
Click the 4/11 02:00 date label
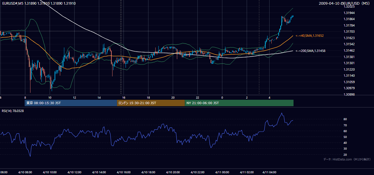click(x=247, y=172)
